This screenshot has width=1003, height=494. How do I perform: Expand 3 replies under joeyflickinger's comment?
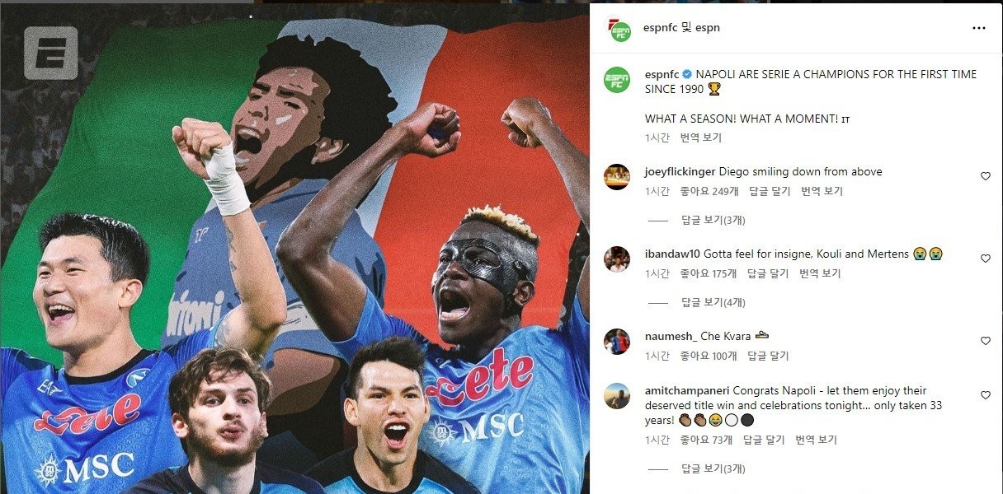(x=713, y=221)
